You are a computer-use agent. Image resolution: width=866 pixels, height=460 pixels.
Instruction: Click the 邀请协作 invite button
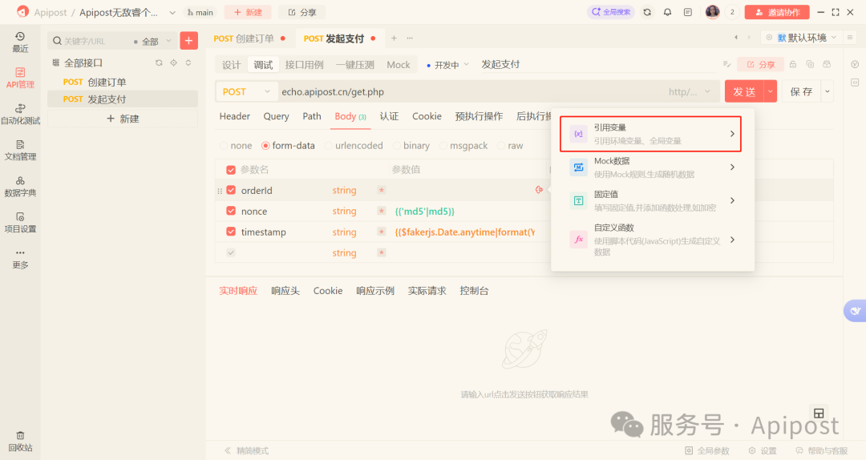tap(777, 12)
